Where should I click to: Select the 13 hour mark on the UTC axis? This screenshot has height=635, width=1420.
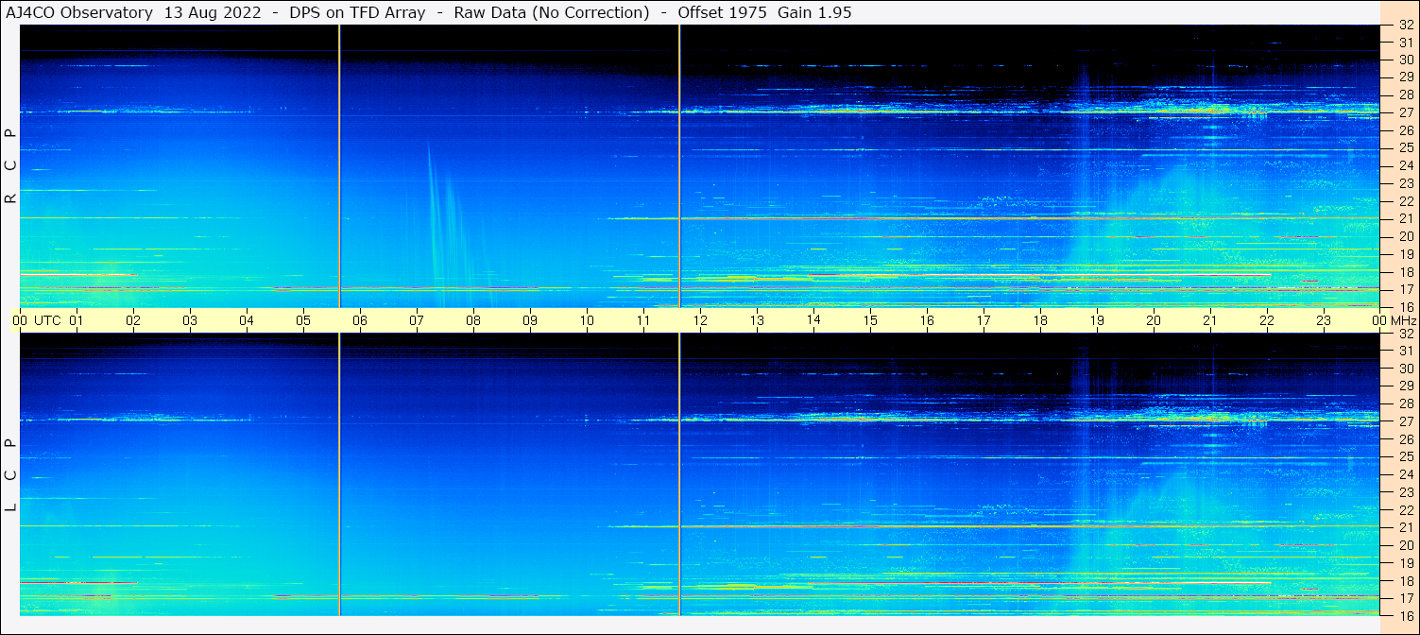click(757, 320)
